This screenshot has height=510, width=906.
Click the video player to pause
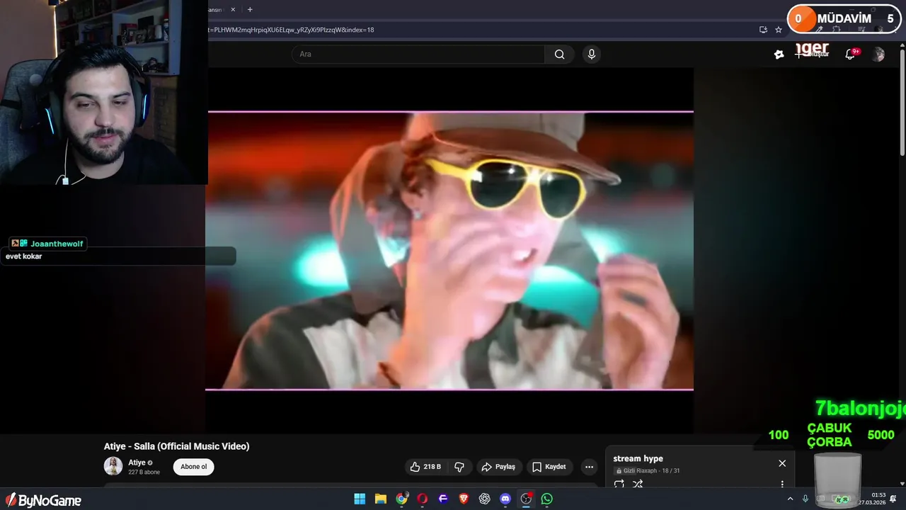coord(449,250)
